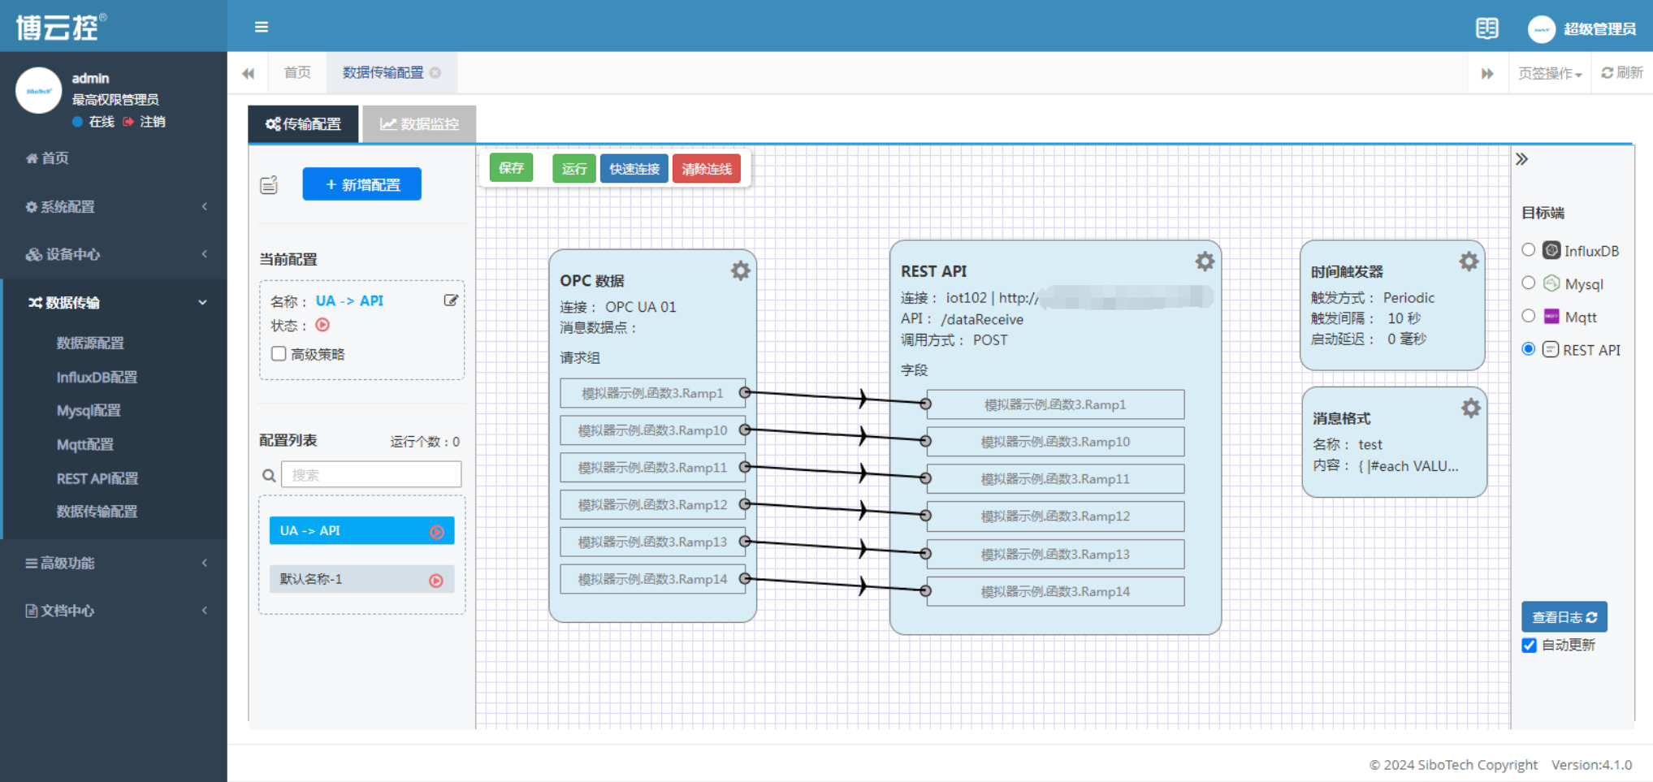Screen dimensions: 1653x782
Task: Switch to 数据监控 tab
Action: [419, 124]
